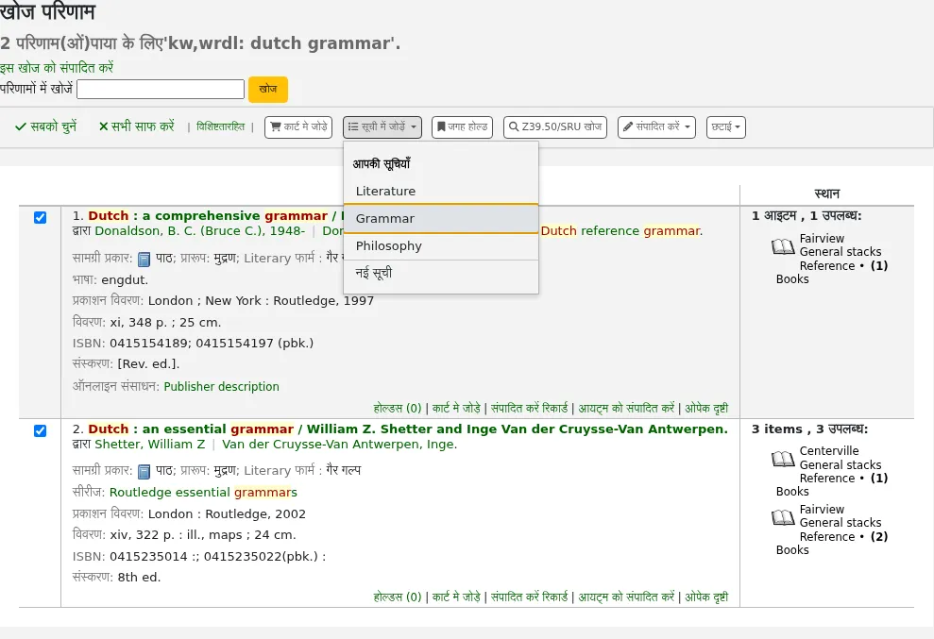Open Routledge essential grammars series link
Screen dimensions: 934x639
[x=203, y=493]
